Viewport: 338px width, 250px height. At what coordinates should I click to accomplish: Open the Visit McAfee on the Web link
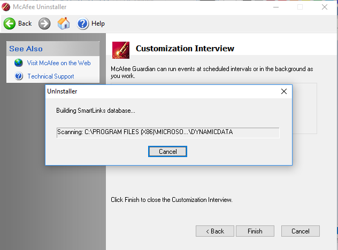[59, 63]
